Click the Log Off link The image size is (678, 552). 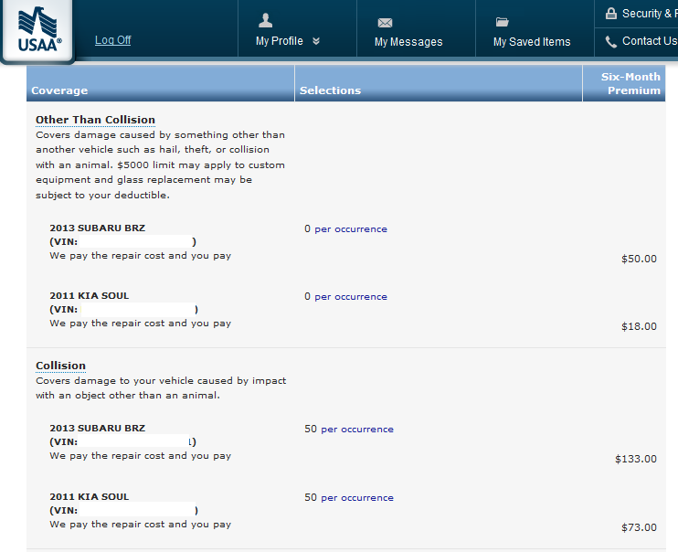pyautogui.click(x=113, y=40)
